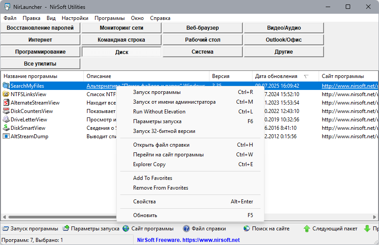Click the green down arrow package icon
This screenshot has width=379, height=245.
[x=367, y=229]
